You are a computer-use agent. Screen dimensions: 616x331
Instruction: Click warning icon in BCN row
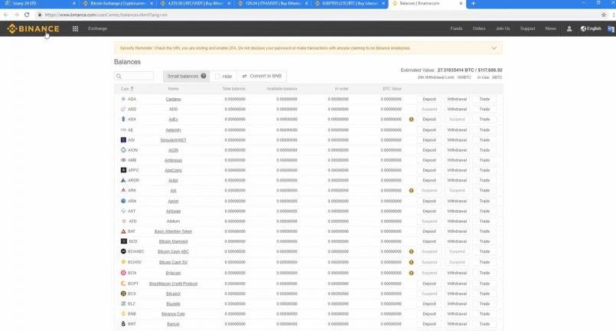[412, 273]
